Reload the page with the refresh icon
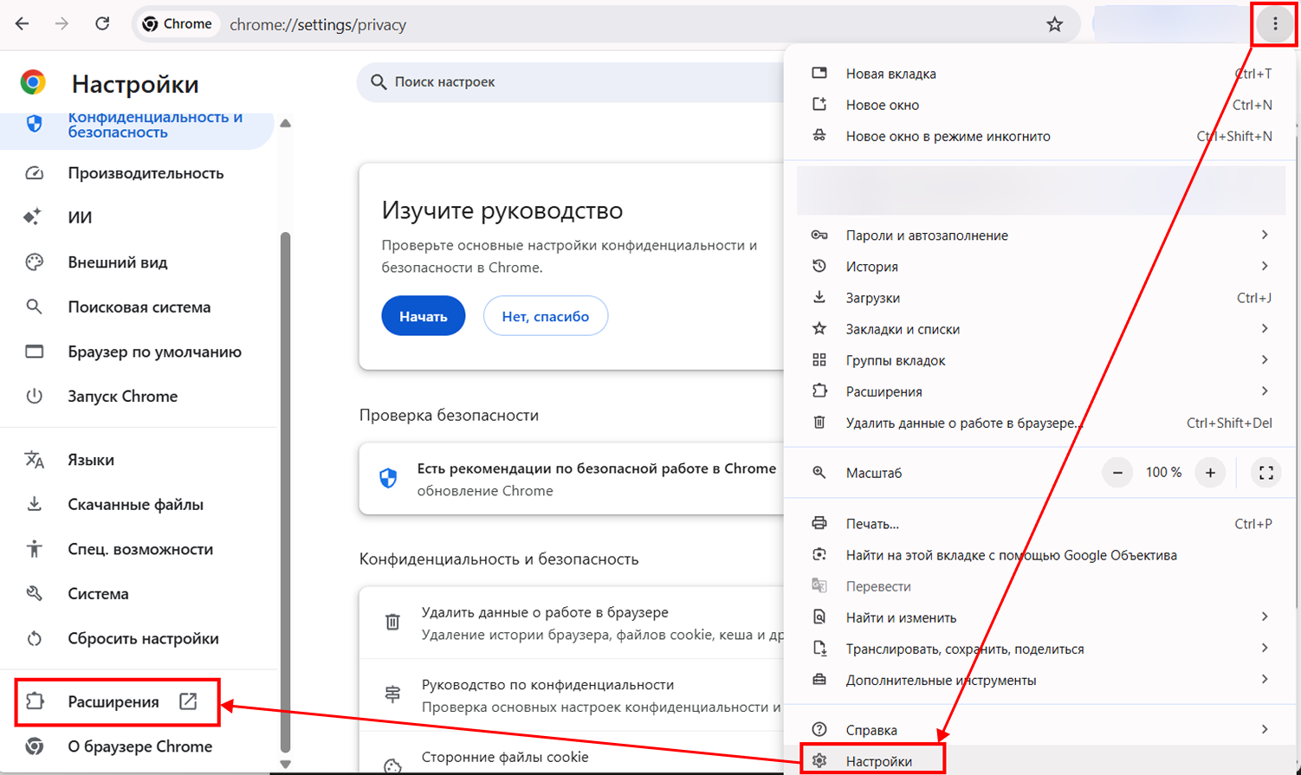This screenshot has height=775, width=1301. [x=102, y=24]
